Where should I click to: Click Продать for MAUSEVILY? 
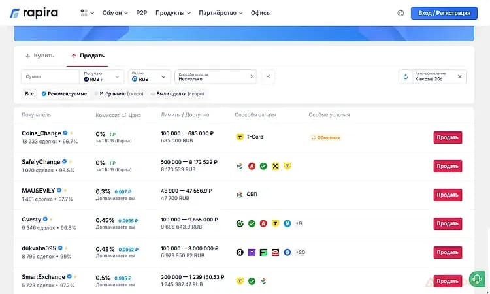448,195
